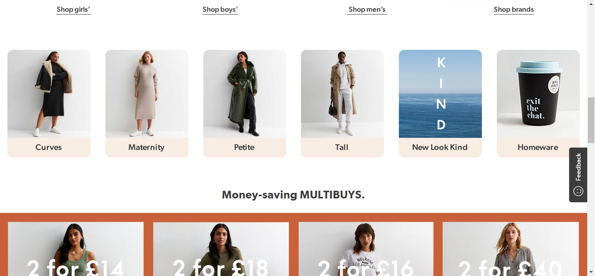
Task: Open the Feedback side tab
Action: [x=578, y=175]
